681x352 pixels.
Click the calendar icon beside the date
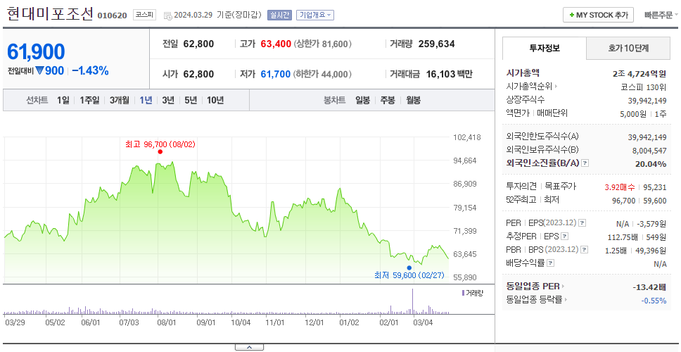click(167, 15)
